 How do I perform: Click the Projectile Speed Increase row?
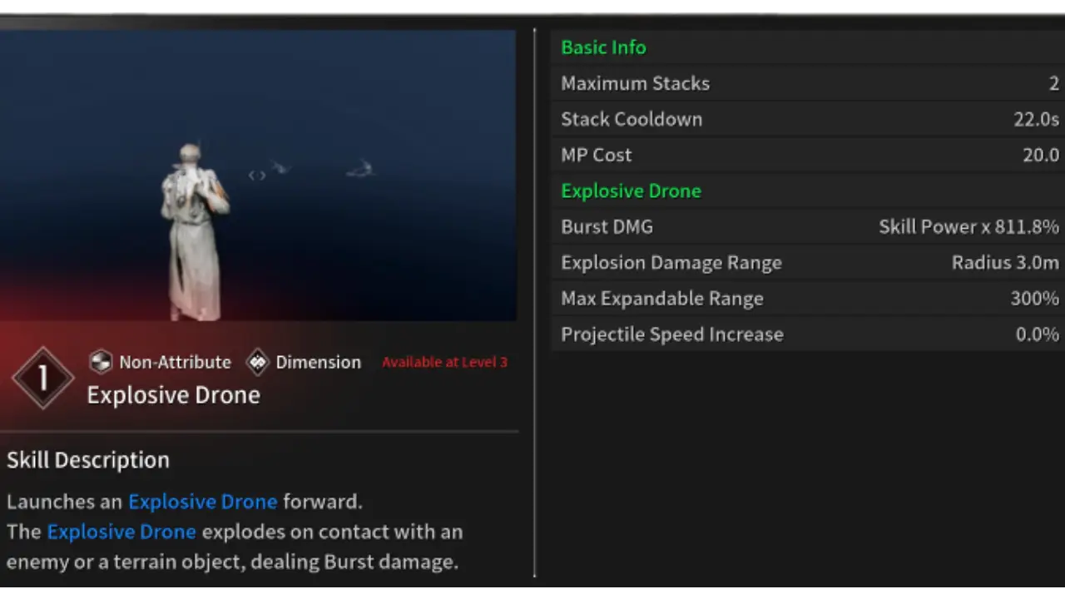[807, 334]
